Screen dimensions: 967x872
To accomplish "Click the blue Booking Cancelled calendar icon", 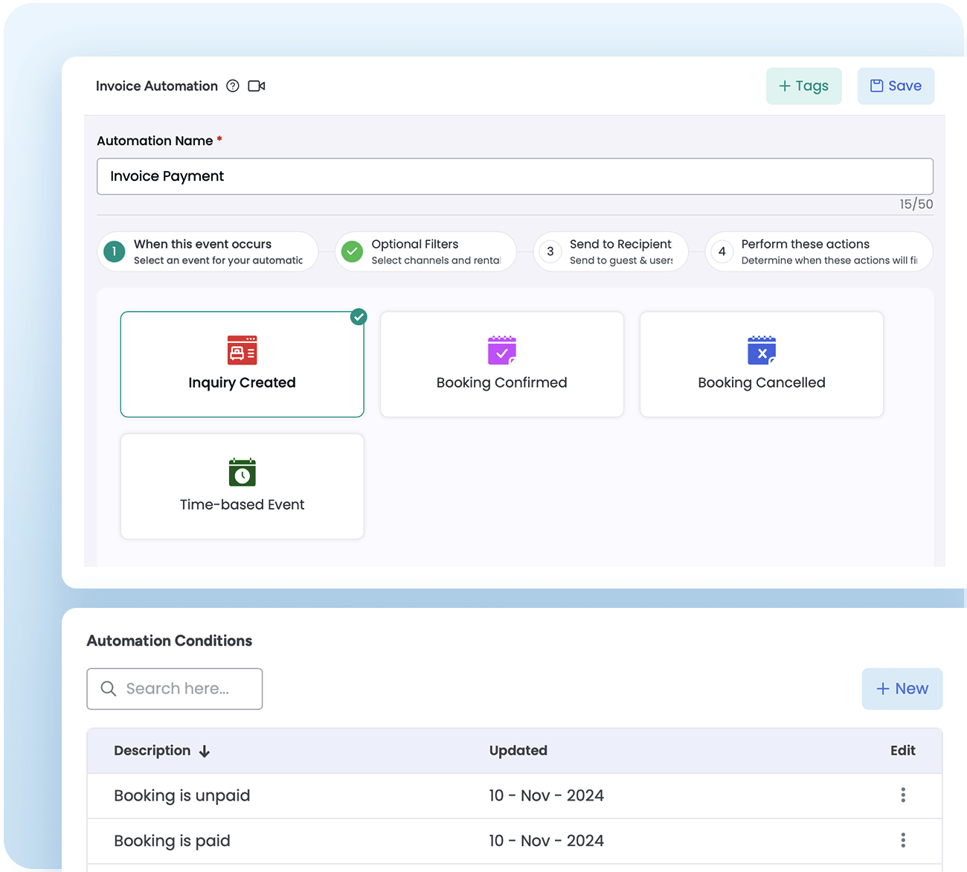I will (x=761, y=350).
